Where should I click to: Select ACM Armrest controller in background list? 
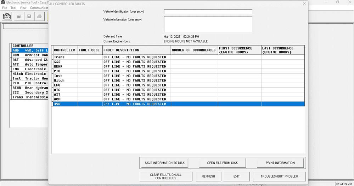tap(30, 55)
